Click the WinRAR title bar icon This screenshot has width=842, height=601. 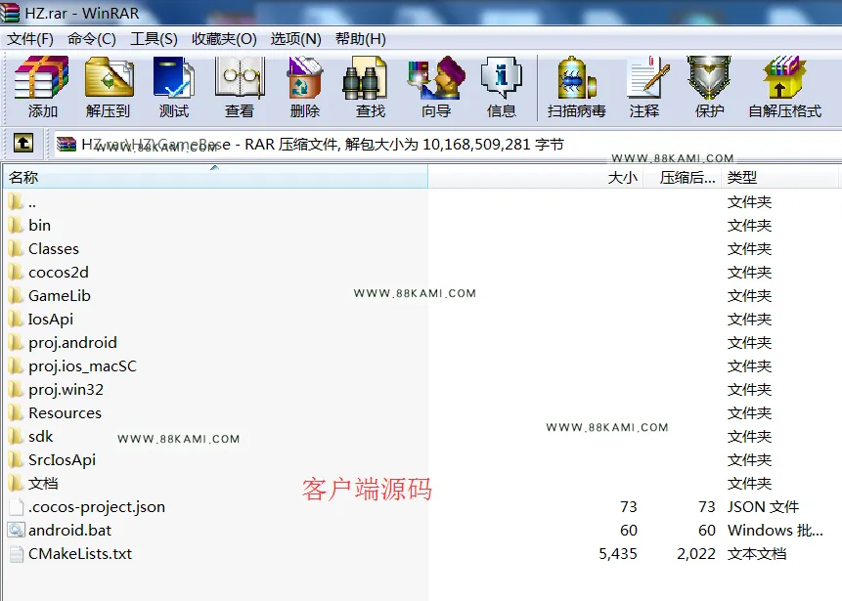10,13
